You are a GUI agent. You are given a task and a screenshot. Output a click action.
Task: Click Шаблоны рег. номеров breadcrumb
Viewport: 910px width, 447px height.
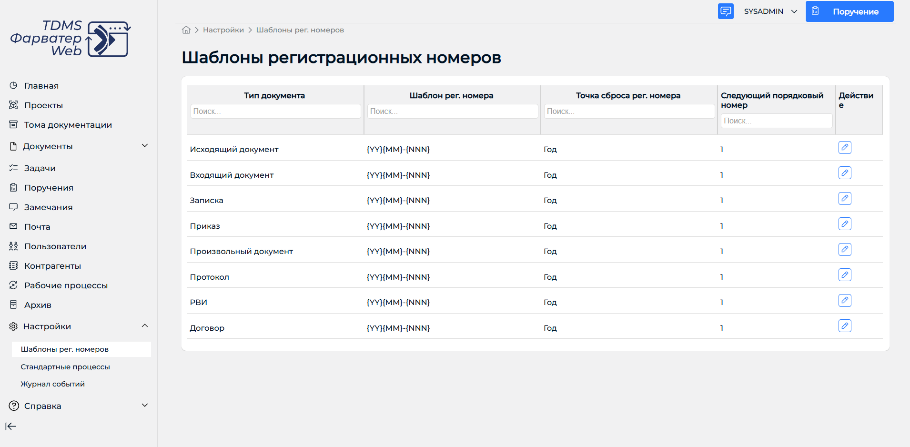coord(300,30)
